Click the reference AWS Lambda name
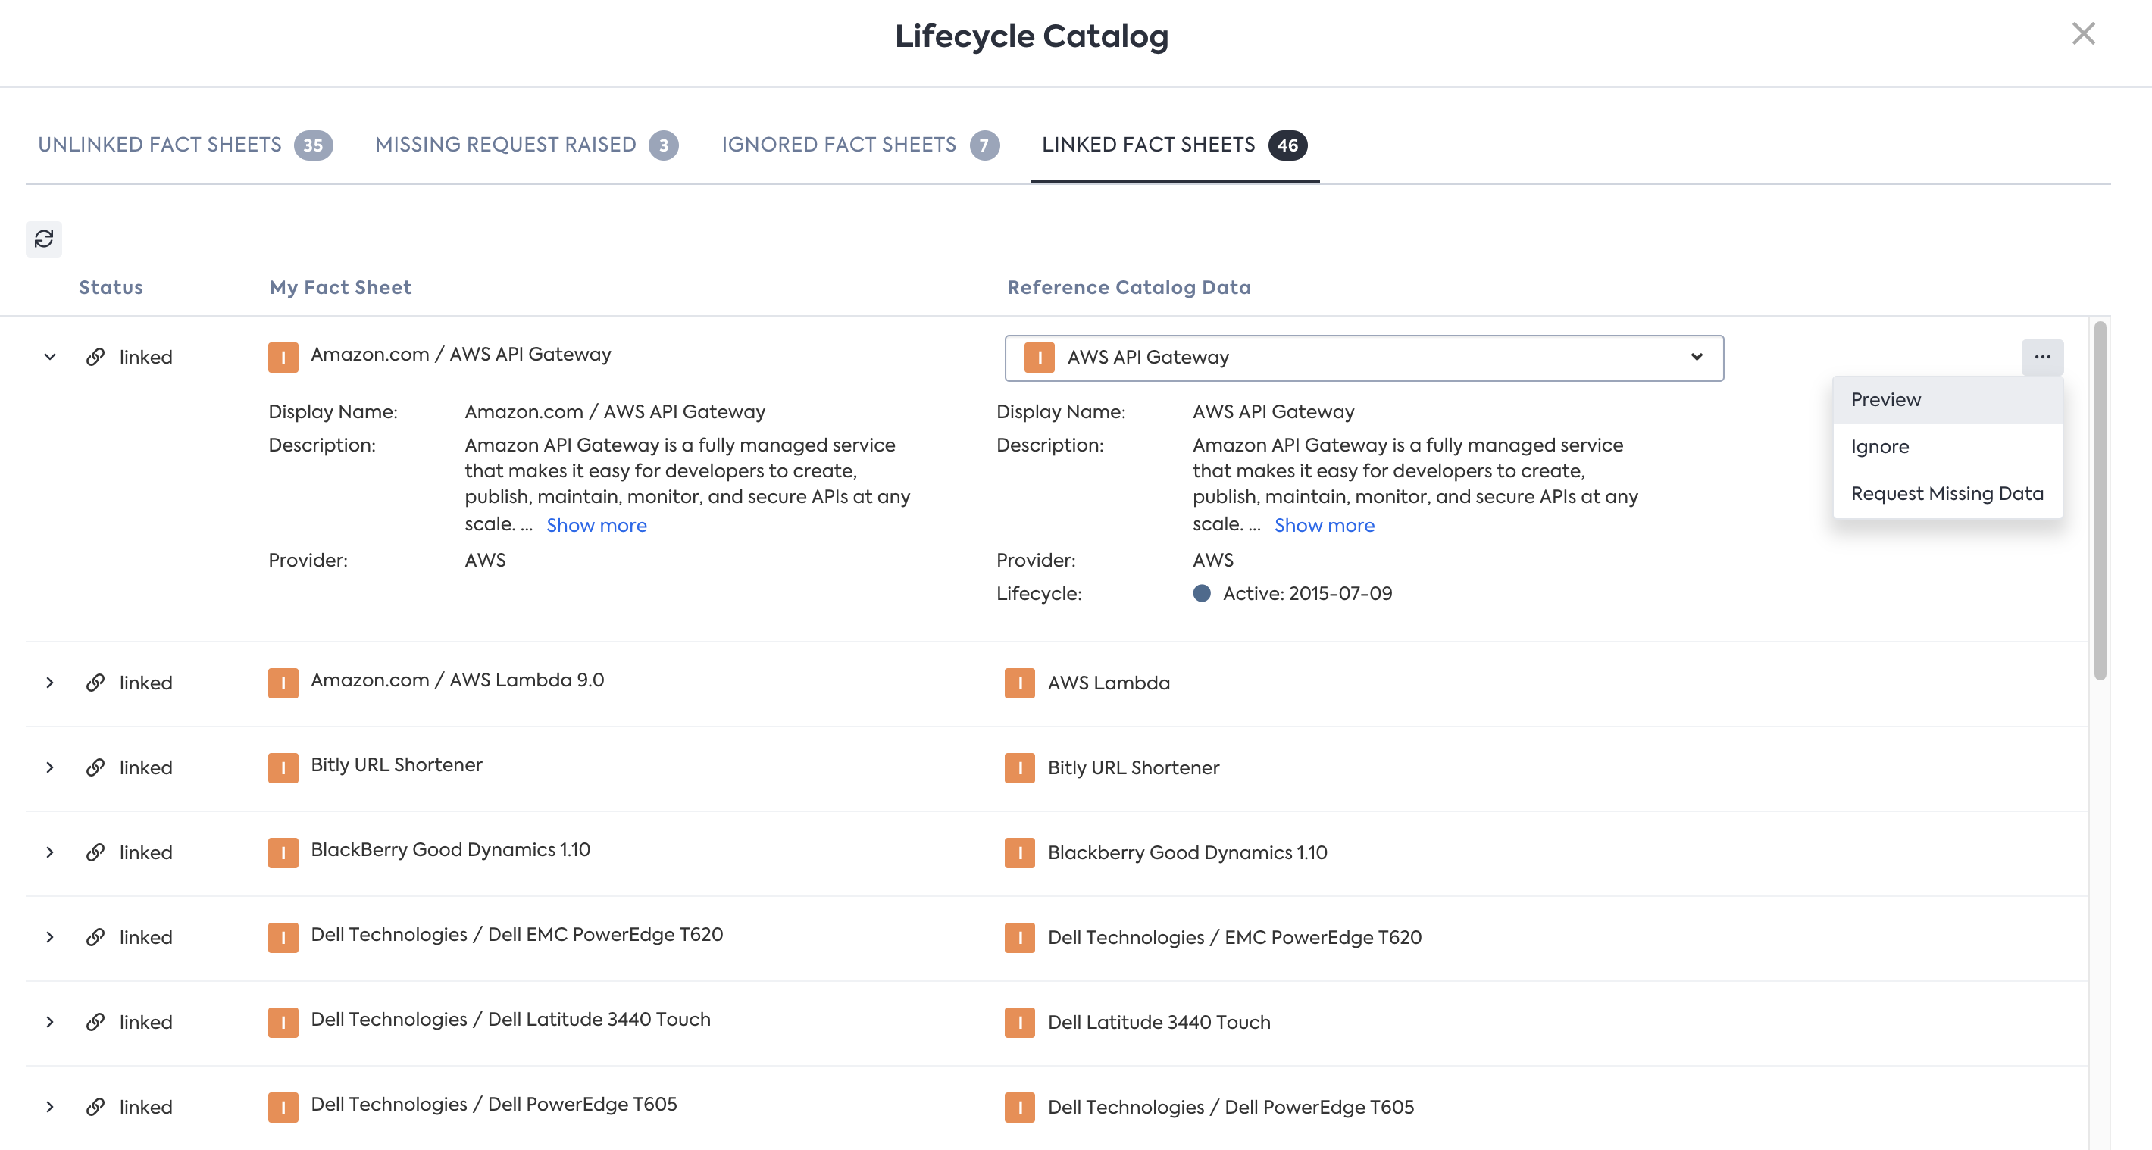This screenshot has height=1150, width=2152. click(1109, 683)
